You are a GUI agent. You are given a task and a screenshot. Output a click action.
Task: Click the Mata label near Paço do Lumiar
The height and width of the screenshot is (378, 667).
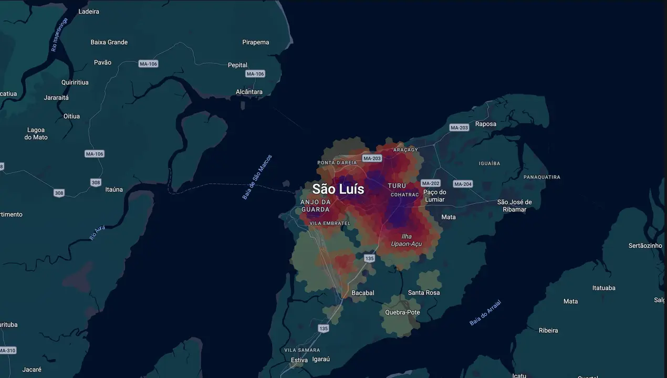449,217
